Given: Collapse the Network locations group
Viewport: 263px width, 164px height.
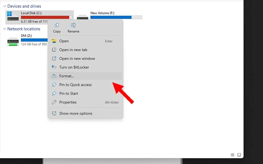Looking at the screenshot, I should [x=4, y=29].
